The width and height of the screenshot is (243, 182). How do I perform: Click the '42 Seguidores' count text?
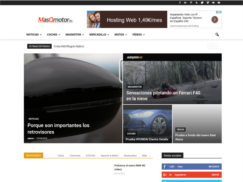click(177, 175)
